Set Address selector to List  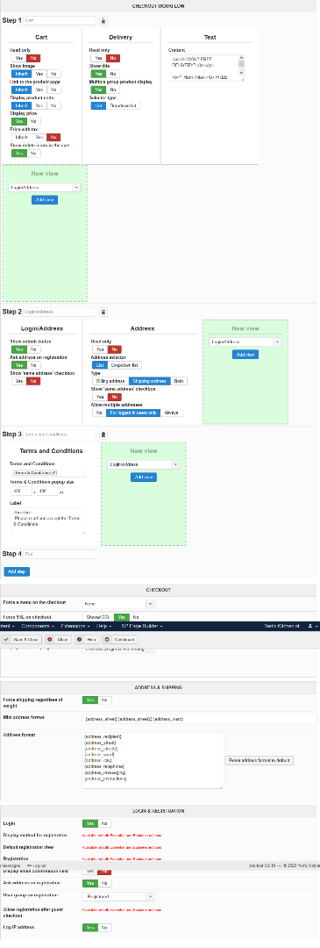pyautogui.click(x=99, y=365)
